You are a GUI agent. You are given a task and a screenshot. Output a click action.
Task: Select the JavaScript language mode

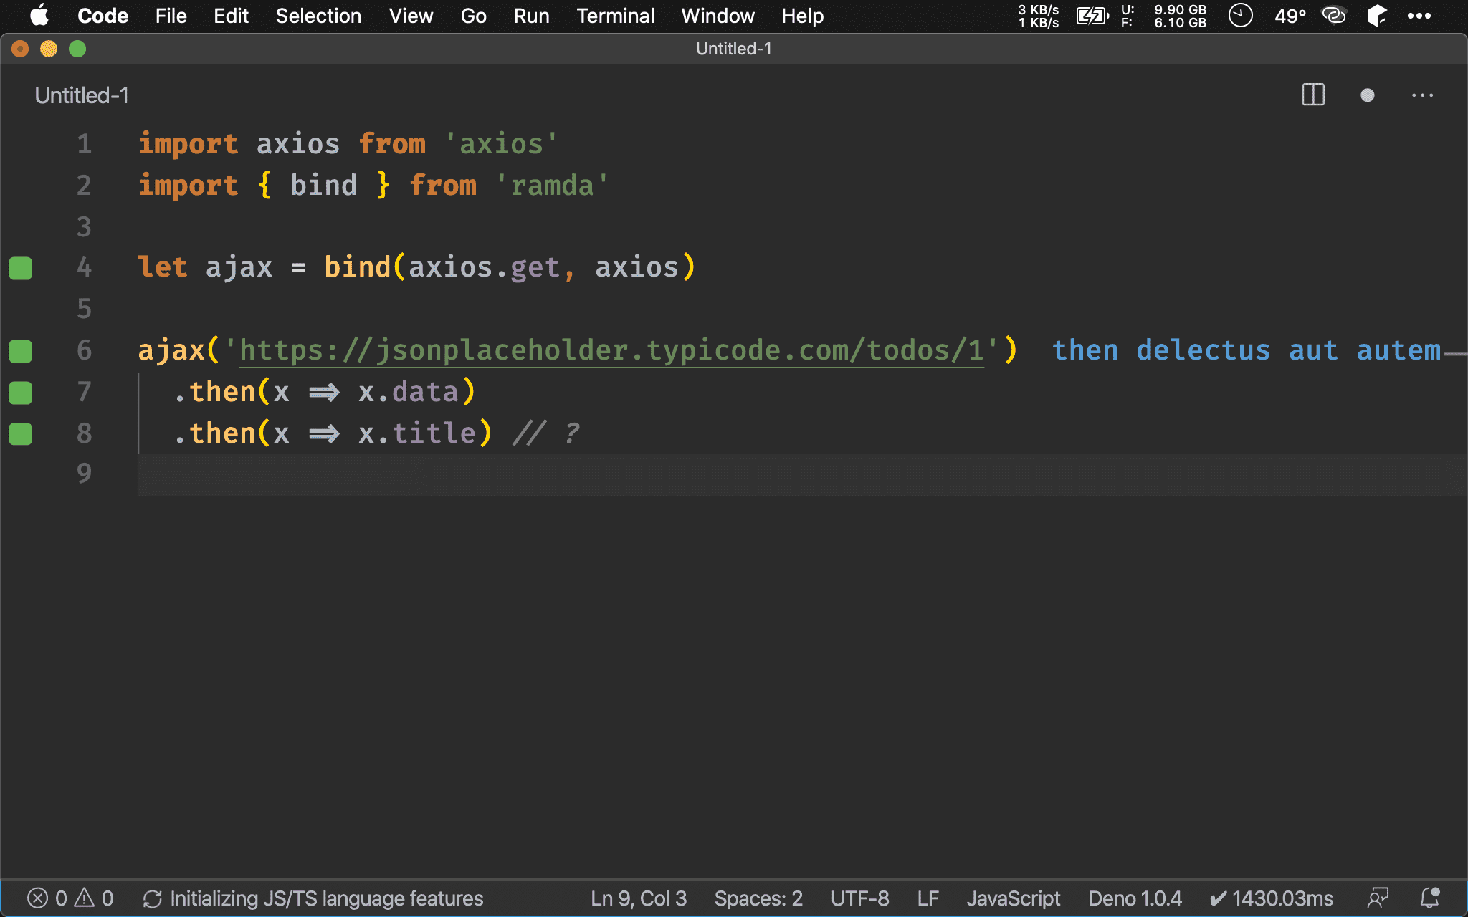click(x=1013, y=898)
